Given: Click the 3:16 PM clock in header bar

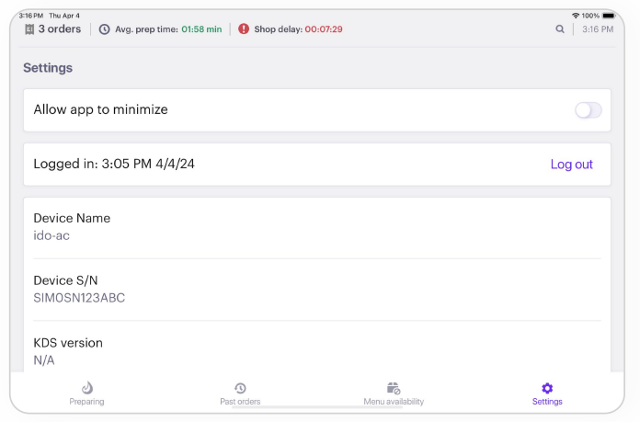Looking at the screenshot, I should click(598, 29).
